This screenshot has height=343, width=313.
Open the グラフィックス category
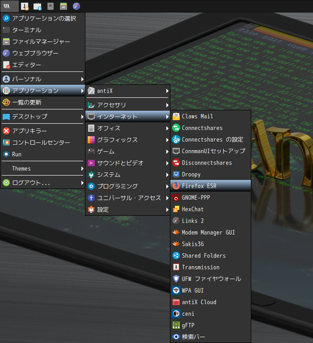point(128,140)
